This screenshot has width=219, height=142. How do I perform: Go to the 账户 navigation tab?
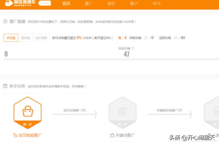[134, 4]
